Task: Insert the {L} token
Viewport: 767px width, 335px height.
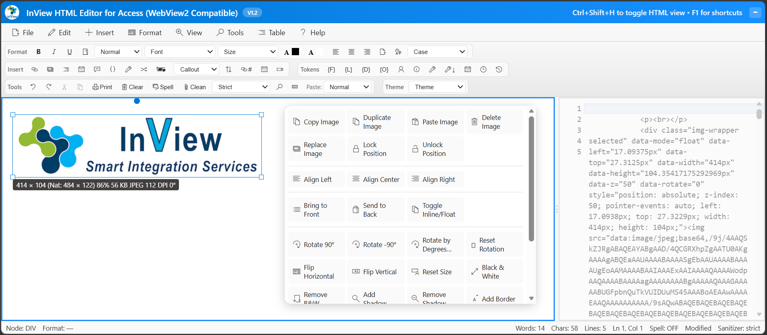Action: [349, 69]
